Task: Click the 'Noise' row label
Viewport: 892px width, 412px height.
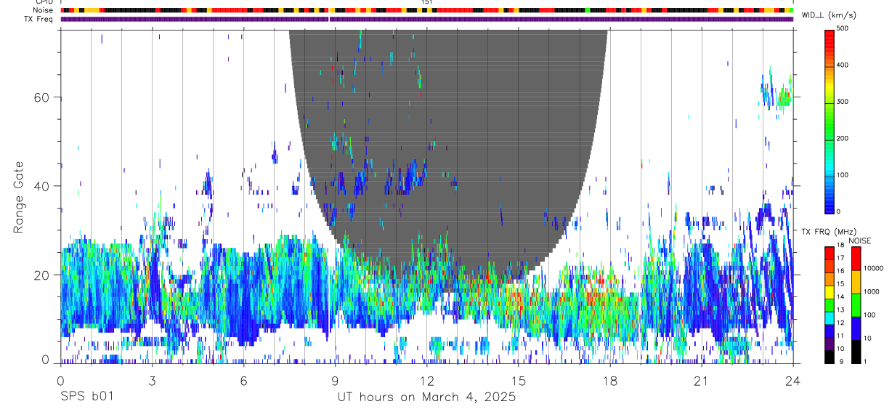Action: (x=44, y=10)
